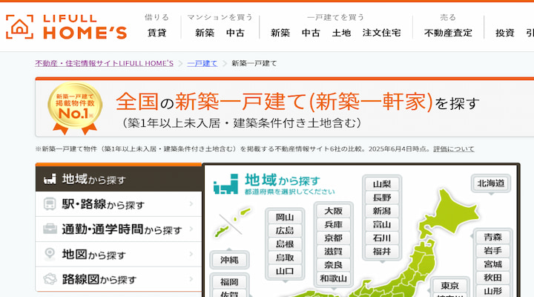The height and width of the screenshot is (297, 534).
Task: Open 評価について link
Action: [454, 149]
